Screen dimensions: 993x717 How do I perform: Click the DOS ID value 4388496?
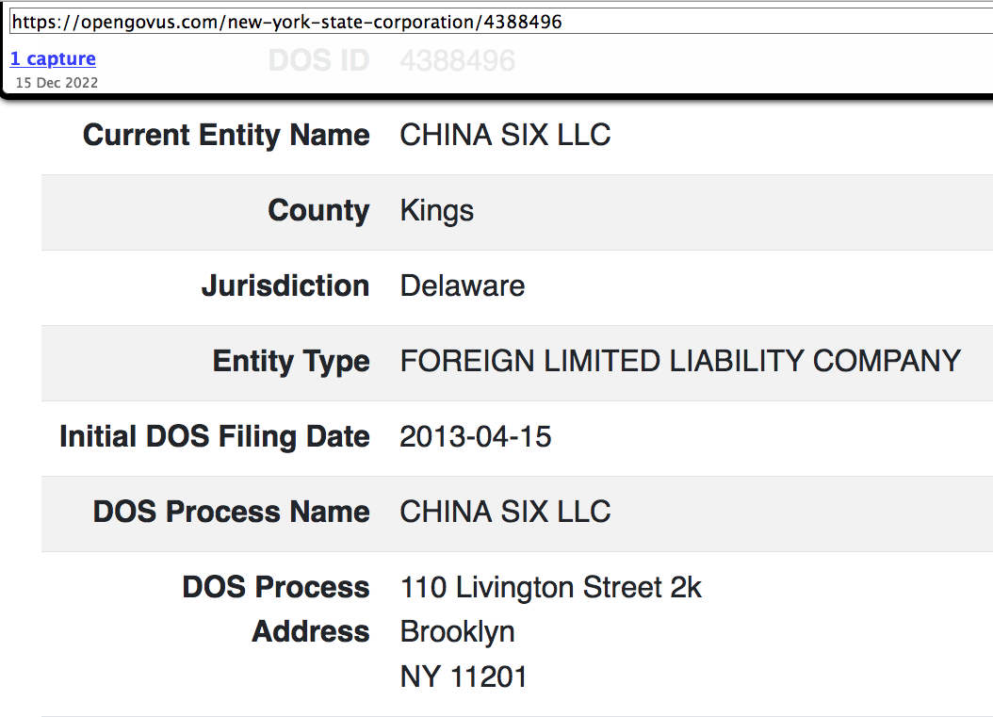click(458, 61)
